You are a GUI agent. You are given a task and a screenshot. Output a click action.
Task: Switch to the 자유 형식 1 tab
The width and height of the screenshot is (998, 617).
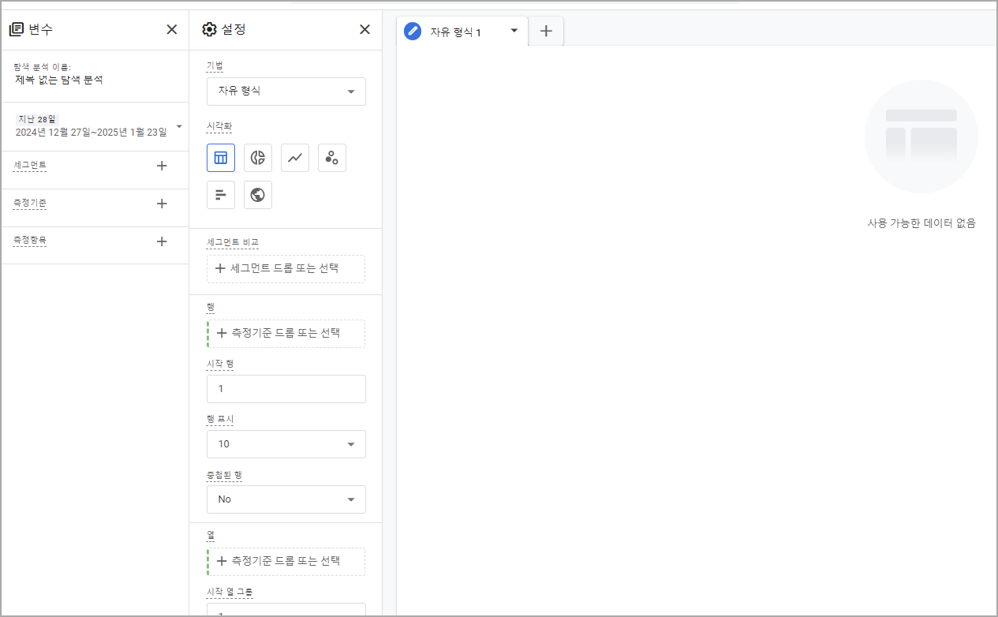(x=462, y=31)
